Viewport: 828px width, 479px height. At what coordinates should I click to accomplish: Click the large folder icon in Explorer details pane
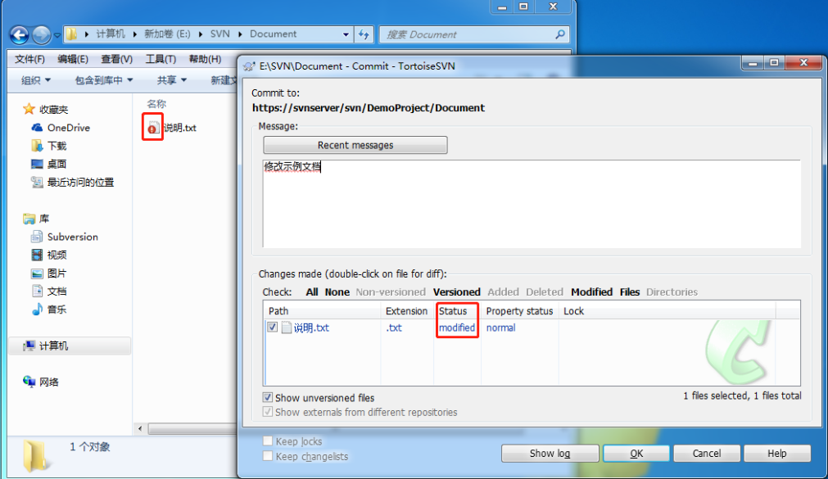(x=35, y=454)
